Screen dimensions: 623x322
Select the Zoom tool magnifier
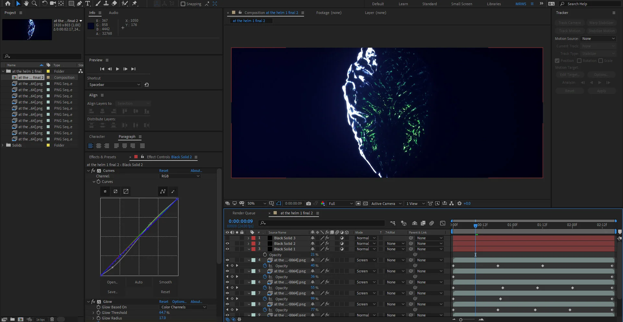[34, 4]
